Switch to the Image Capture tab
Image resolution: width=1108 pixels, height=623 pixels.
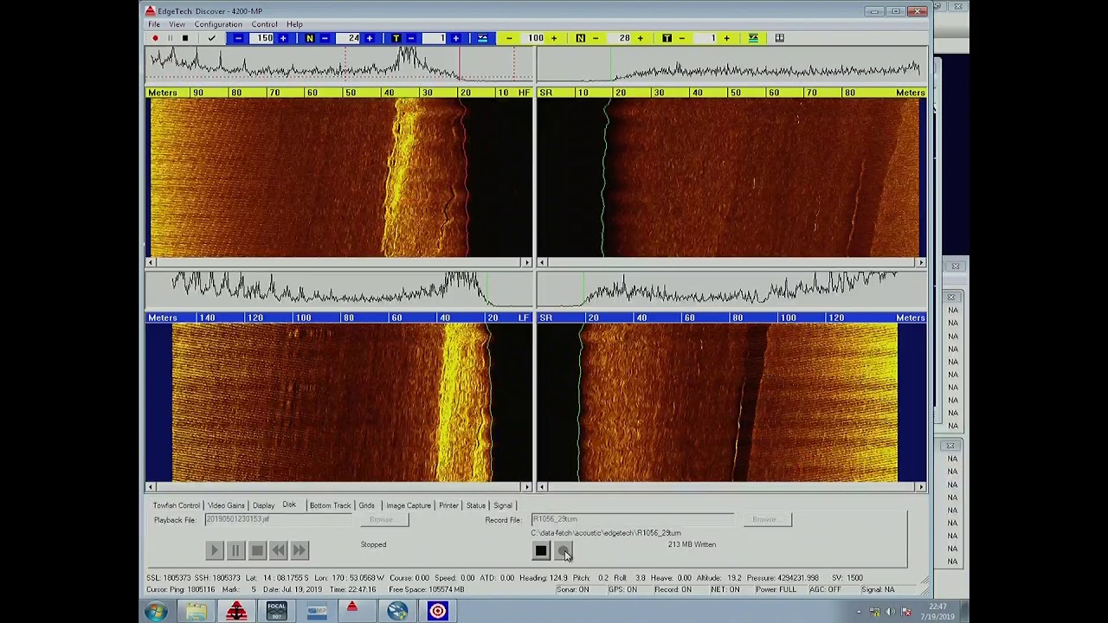coord(409,505)
